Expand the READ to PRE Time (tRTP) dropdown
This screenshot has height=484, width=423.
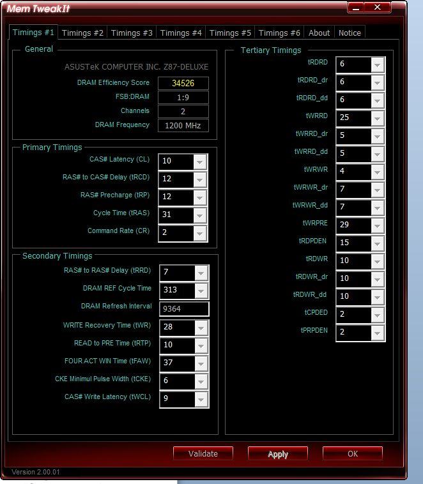click(201, 345)
